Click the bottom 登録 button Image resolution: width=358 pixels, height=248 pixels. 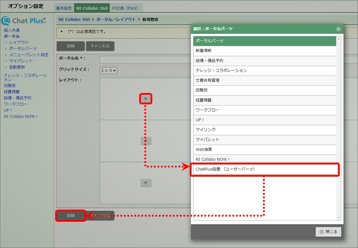pos(70,215)
